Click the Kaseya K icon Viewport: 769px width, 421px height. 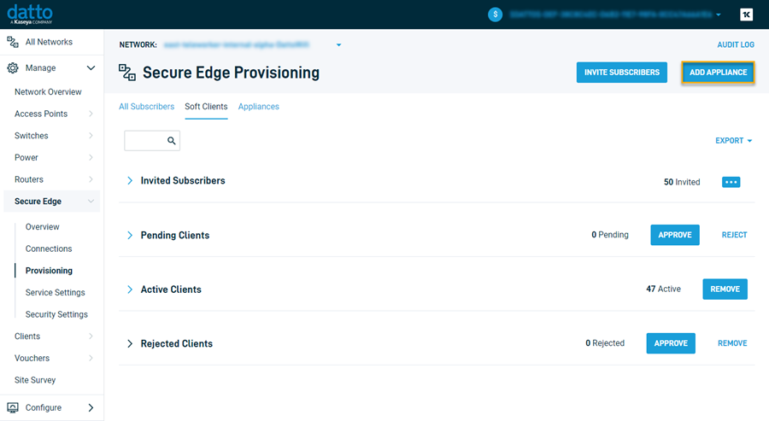pos(746,15)
